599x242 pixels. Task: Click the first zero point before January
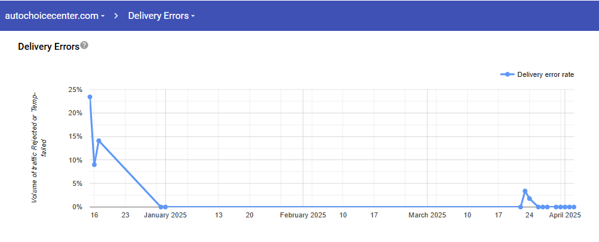tap(161, 207)
